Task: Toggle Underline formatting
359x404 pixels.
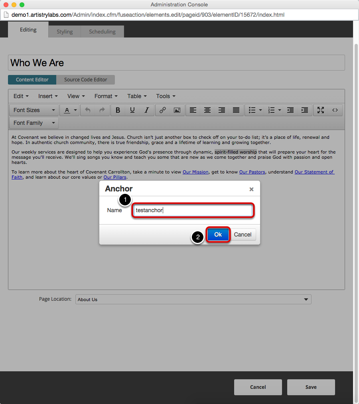Action: click(x=132, y=110)
